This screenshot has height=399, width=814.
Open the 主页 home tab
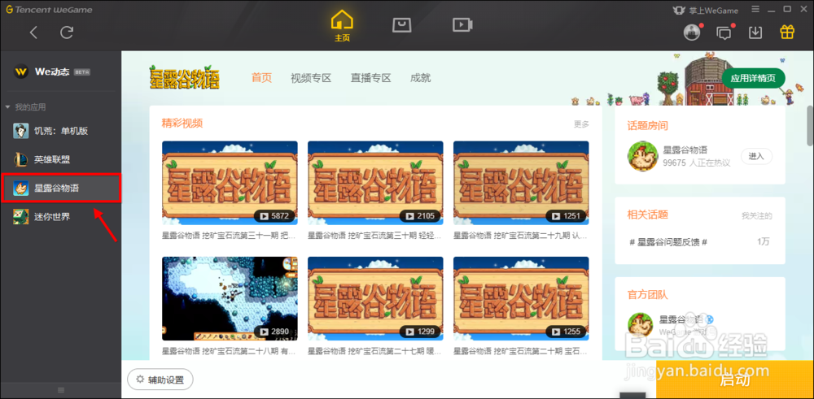click(342, 26)
